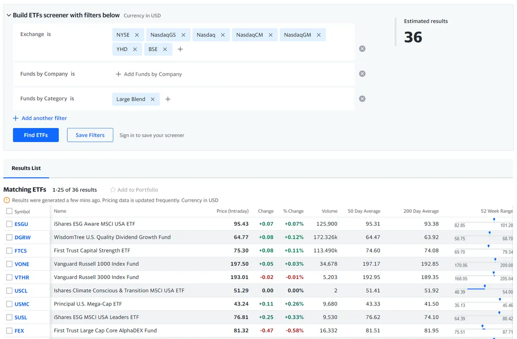Remove the Nasdaq exchange chip
Image resolution: width=517 pixels, height=339 pixels.
click(223, 35)
